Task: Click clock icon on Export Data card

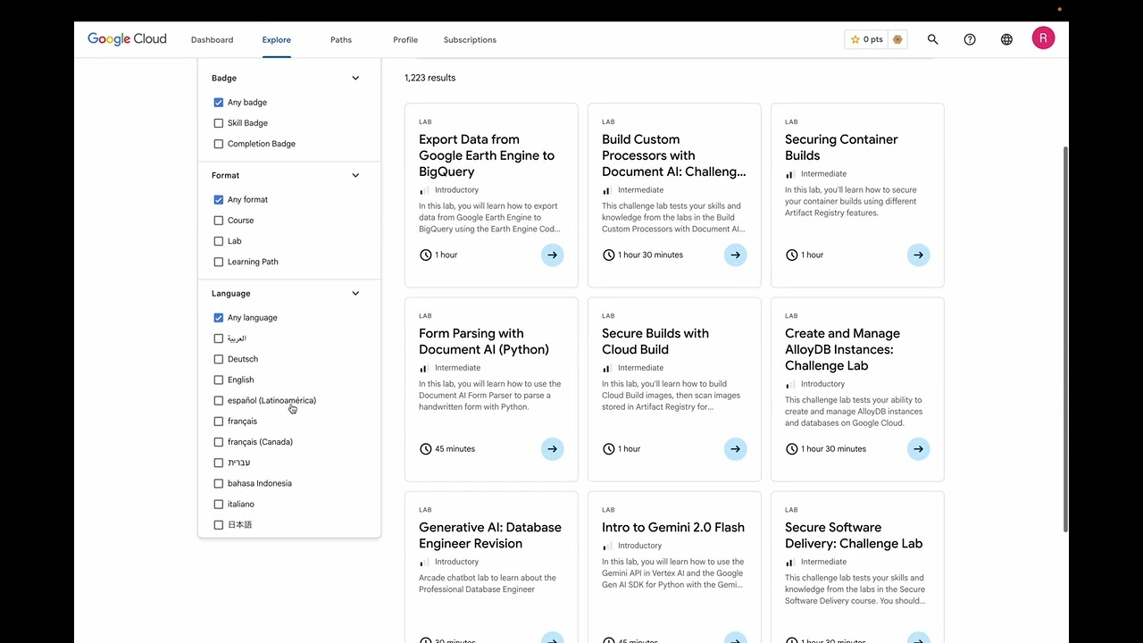Action: tap(425, 255)
